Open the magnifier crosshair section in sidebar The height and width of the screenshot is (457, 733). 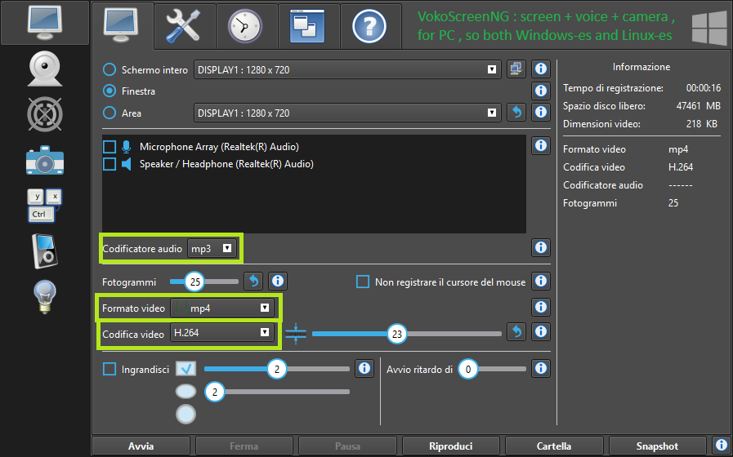click(45, 114)
